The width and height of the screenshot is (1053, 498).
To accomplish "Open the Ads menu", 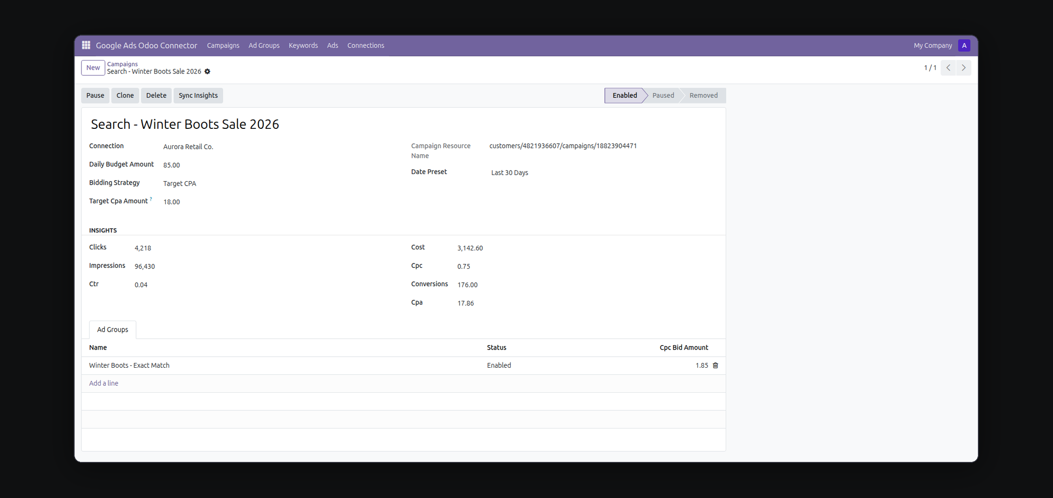I will (x=333, y=45).
